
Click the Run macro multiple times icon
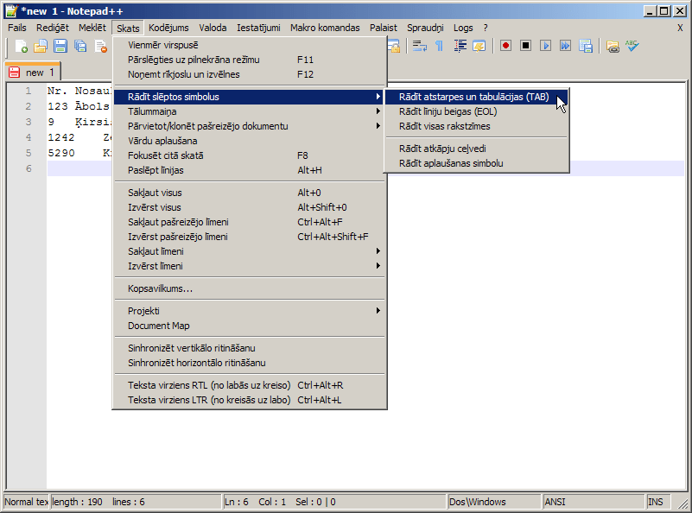click(x=565, y=46)
